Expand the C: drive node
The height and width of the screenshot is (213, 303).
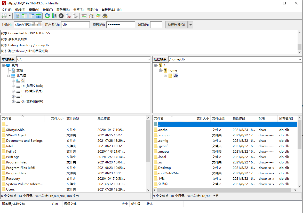pos(13,81)
